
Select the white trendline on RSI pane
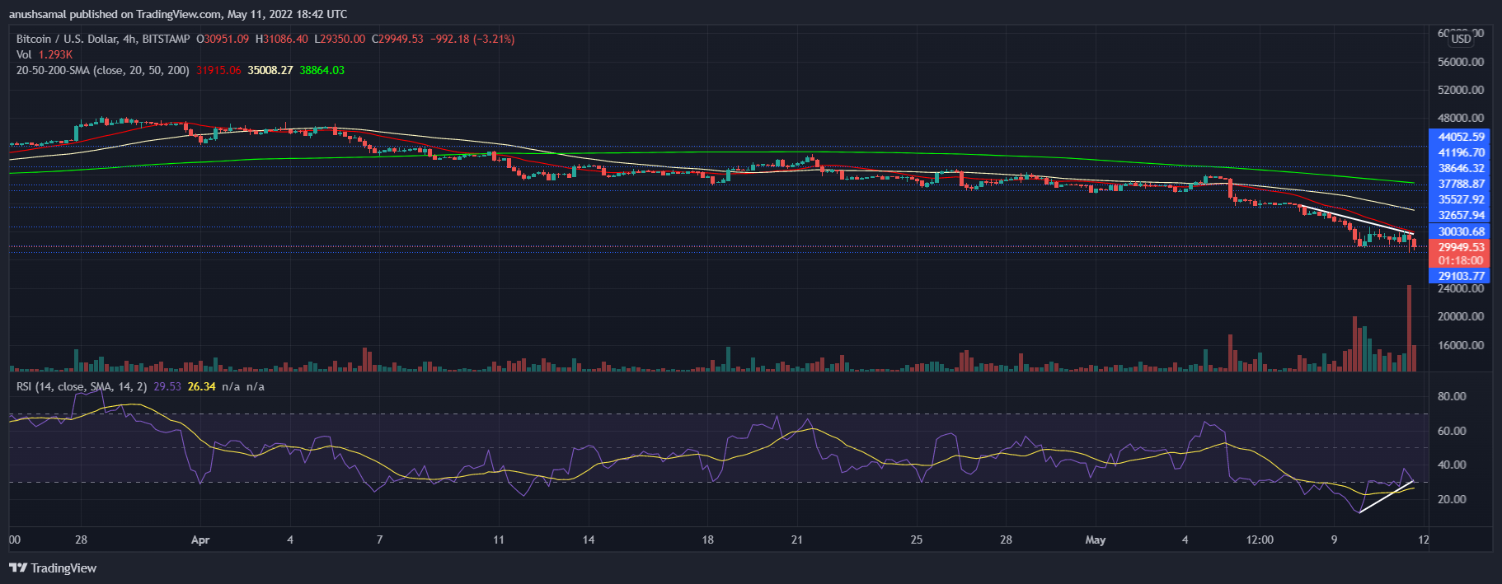point(1387,496)
